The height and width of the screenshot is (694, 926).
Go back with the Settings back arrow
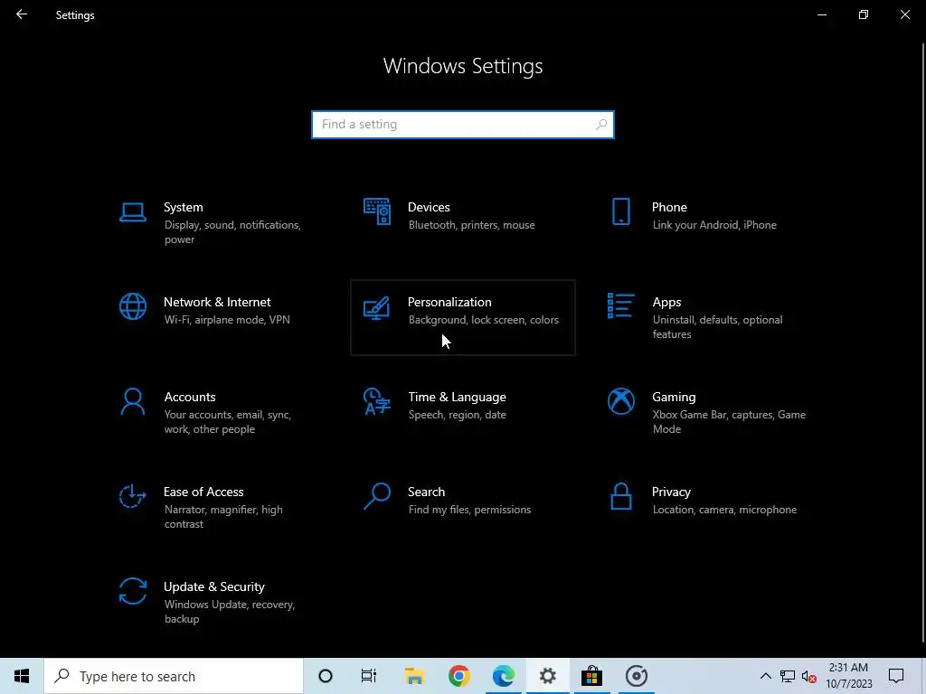(x=22, y=14)
